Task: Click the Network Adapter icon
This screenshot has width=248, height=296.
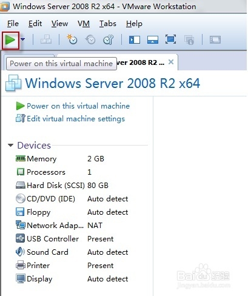Action: coord(21,225)
